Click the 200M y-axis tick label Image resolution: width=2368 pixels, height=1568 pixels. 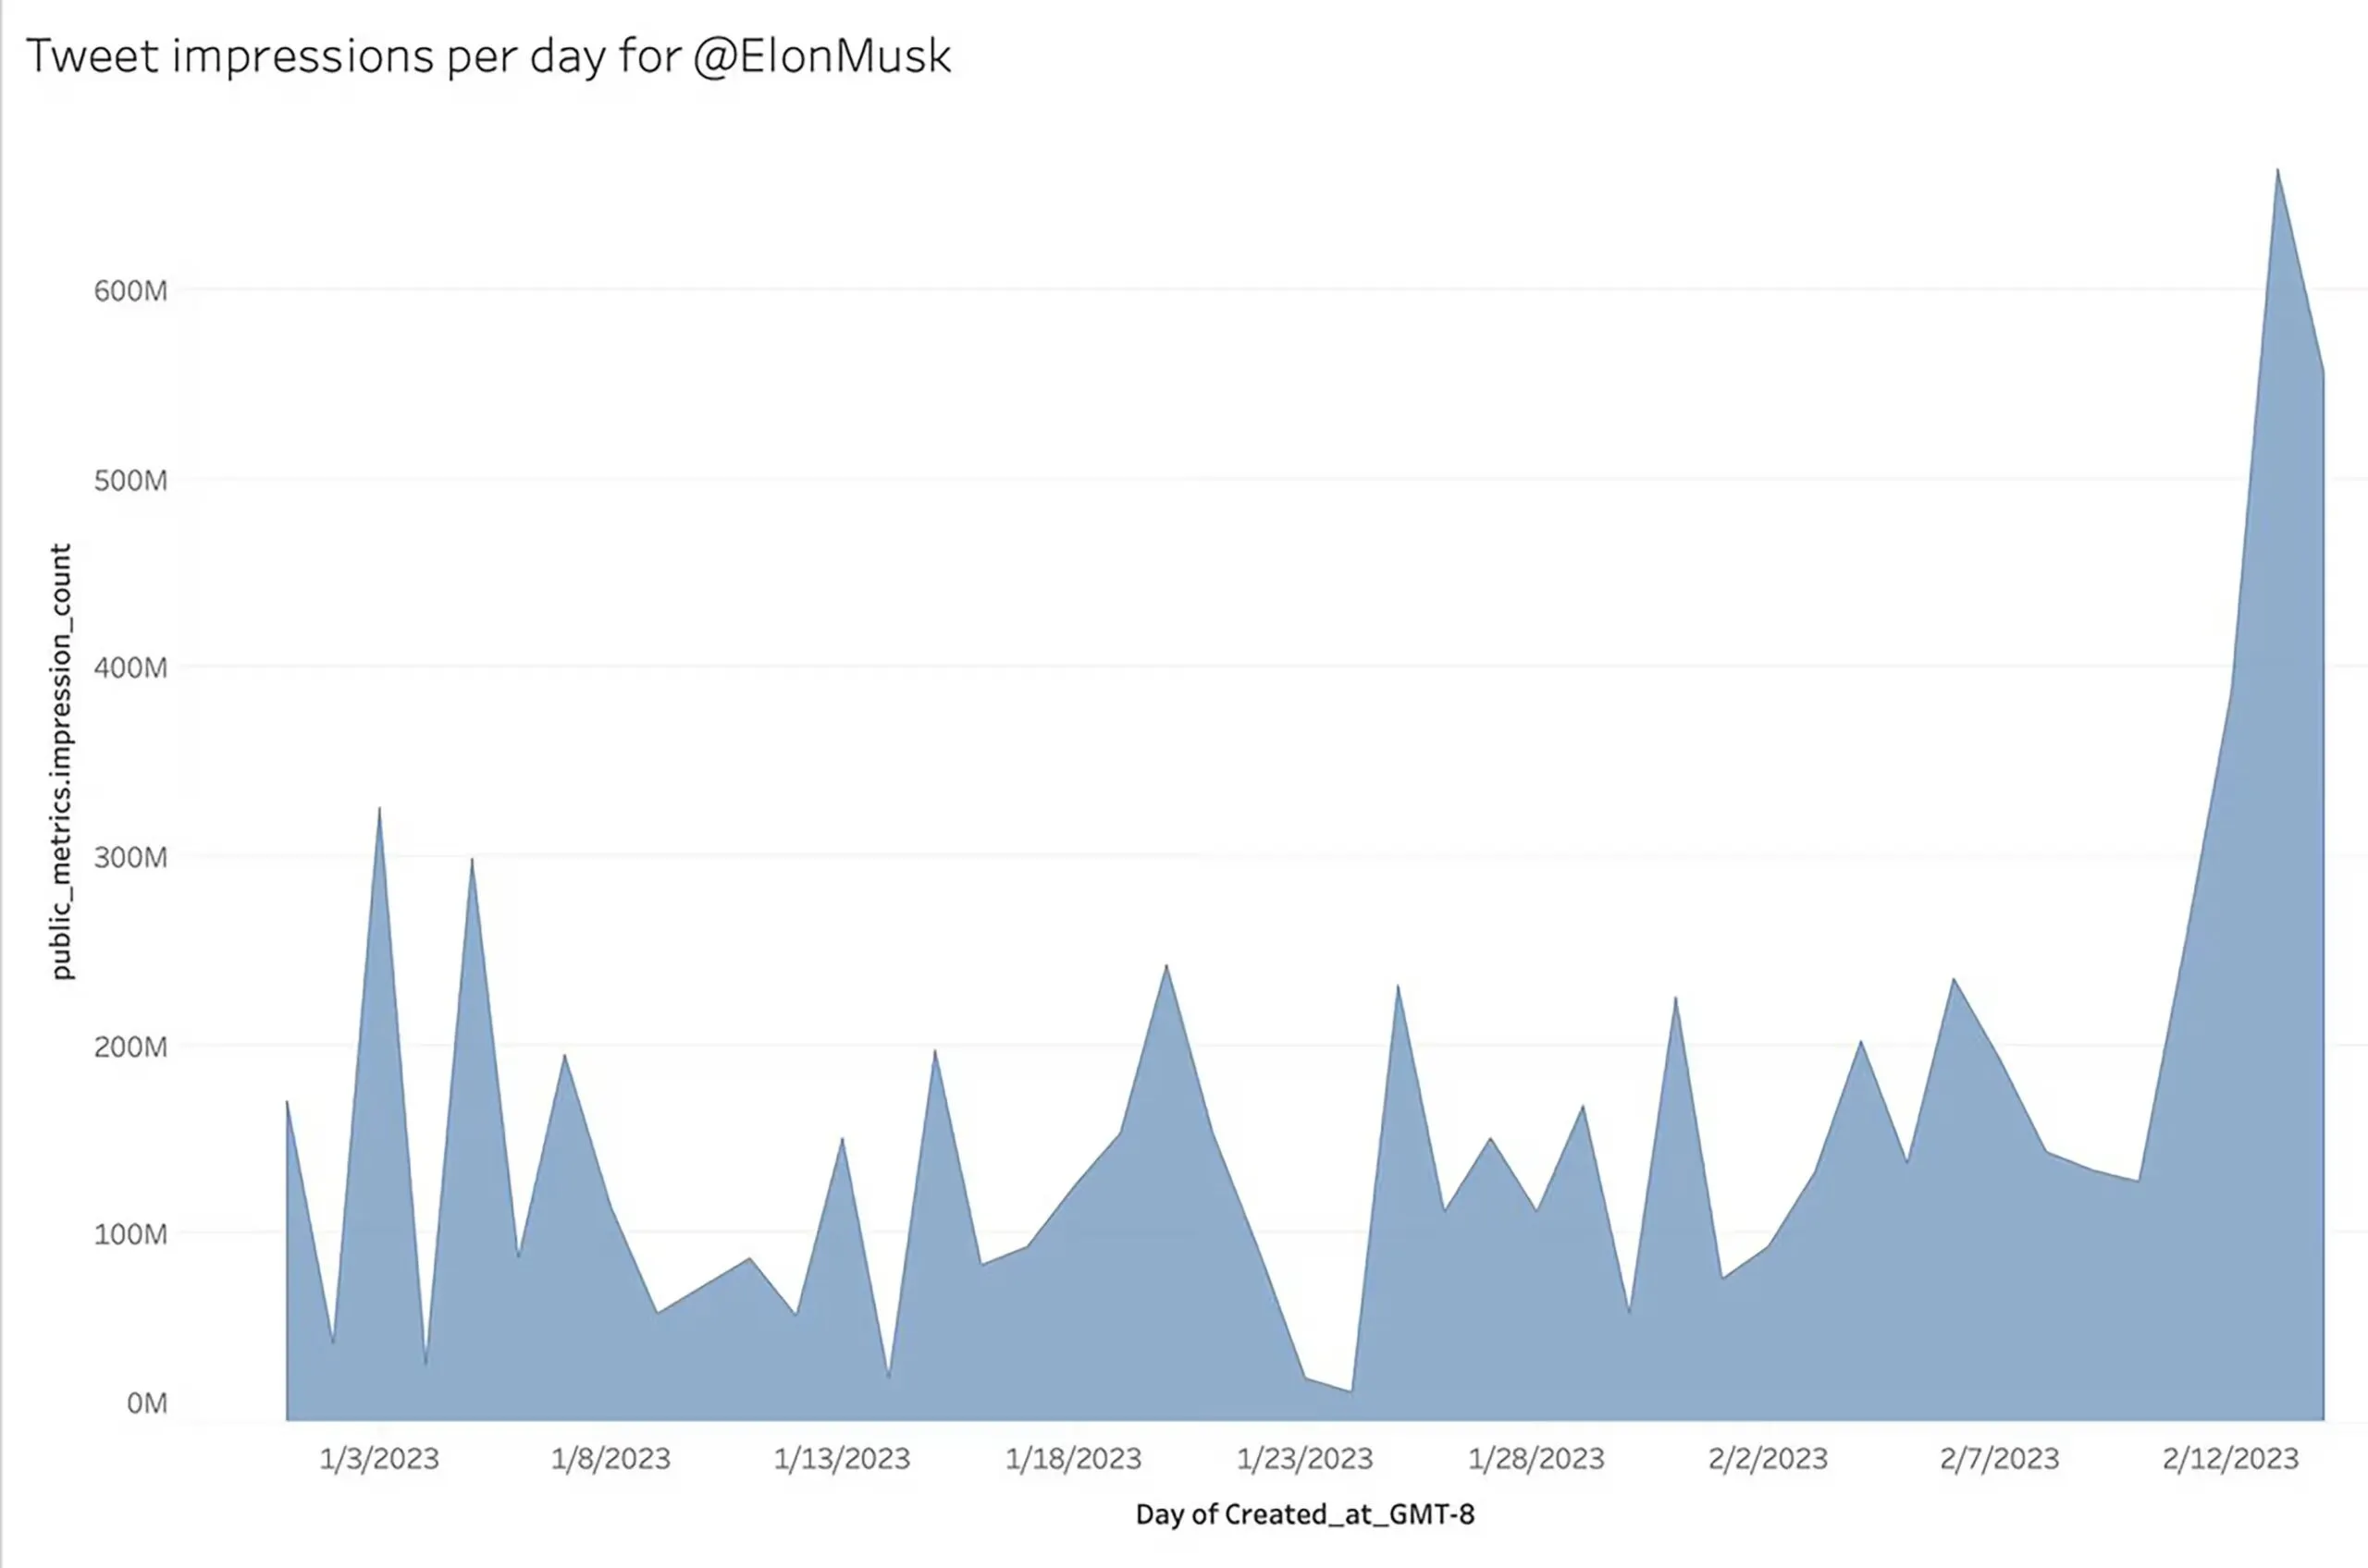click(x=130, y=1047)
